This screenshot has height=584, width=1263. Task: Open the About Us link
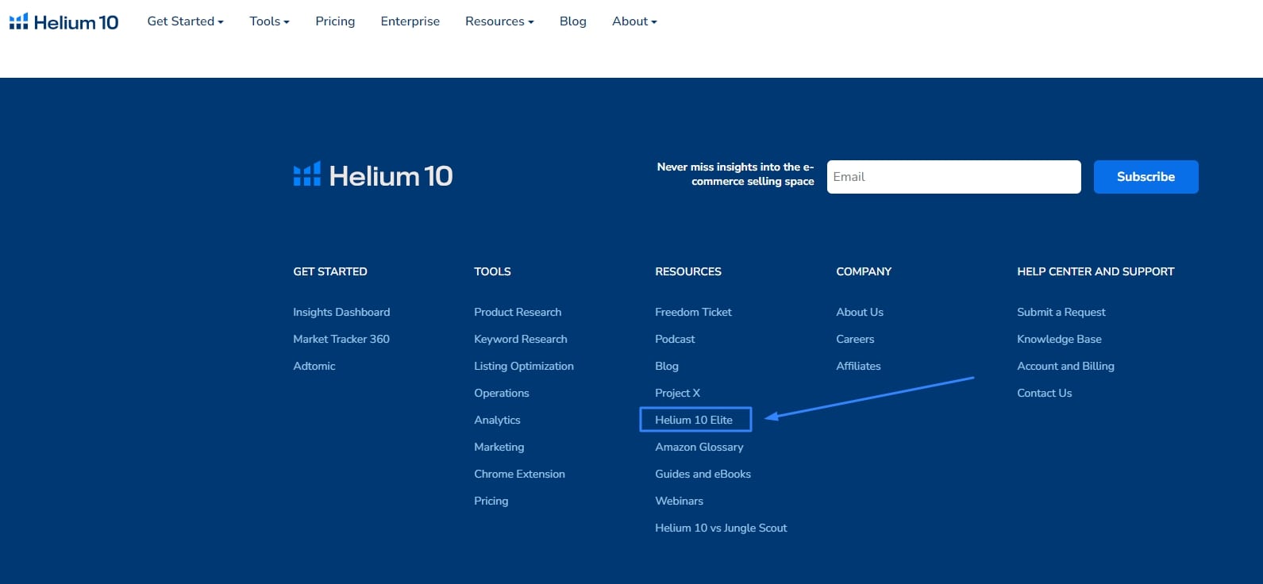860,312
